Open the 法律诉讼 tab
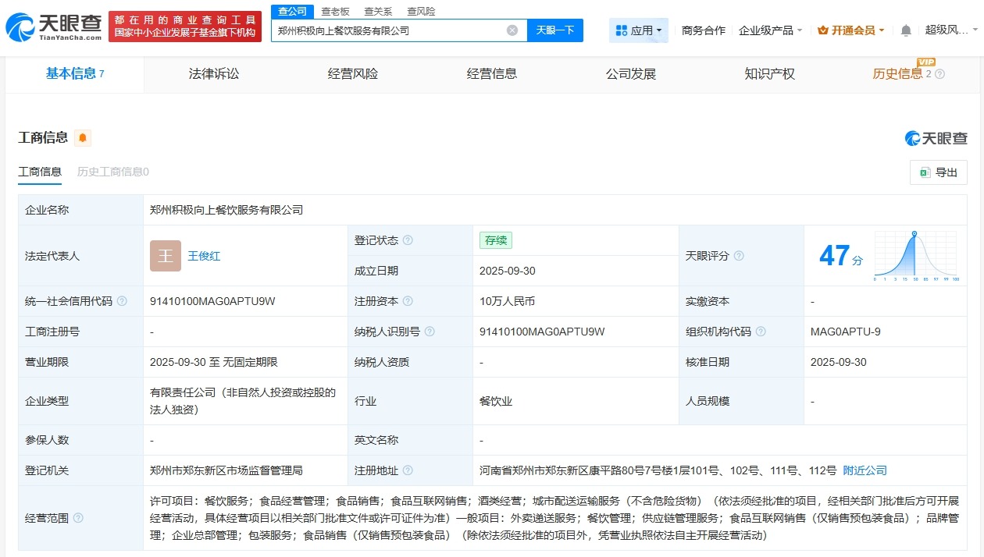The height and width of the screenshot is (557, 984). coord(213,74)
